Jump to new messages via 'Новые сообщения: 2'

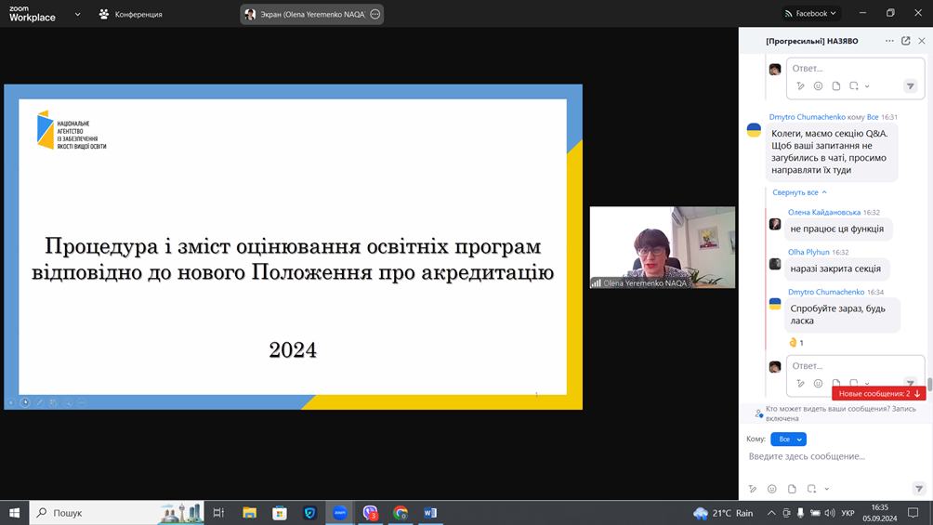[878, 394]
